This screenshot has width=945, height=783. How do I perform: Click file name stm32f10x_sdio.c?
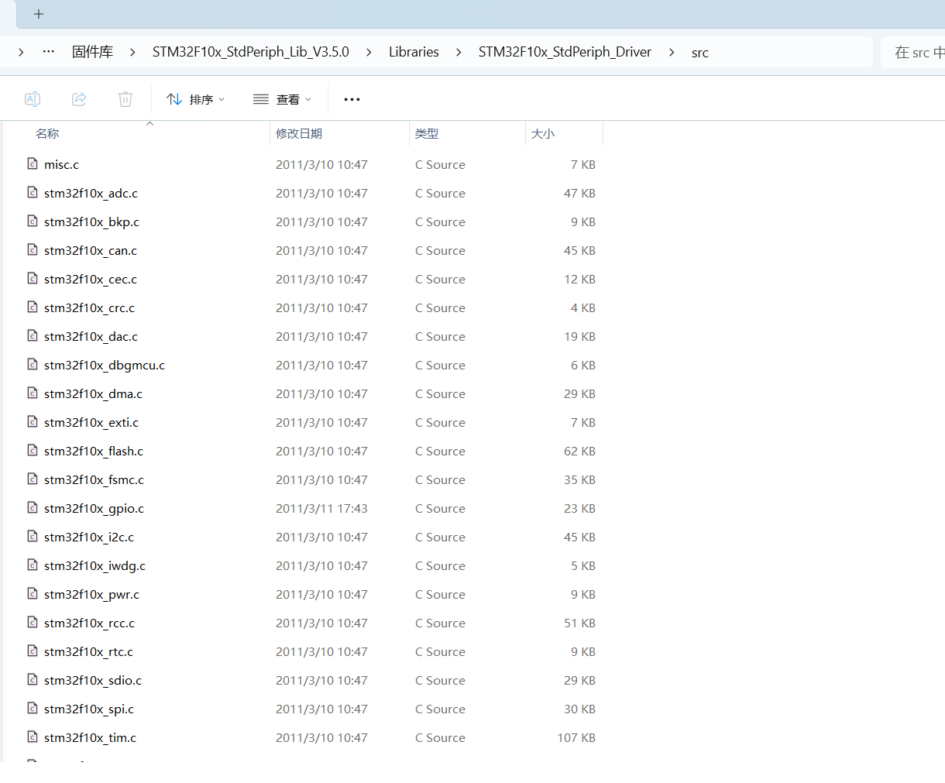93,681
